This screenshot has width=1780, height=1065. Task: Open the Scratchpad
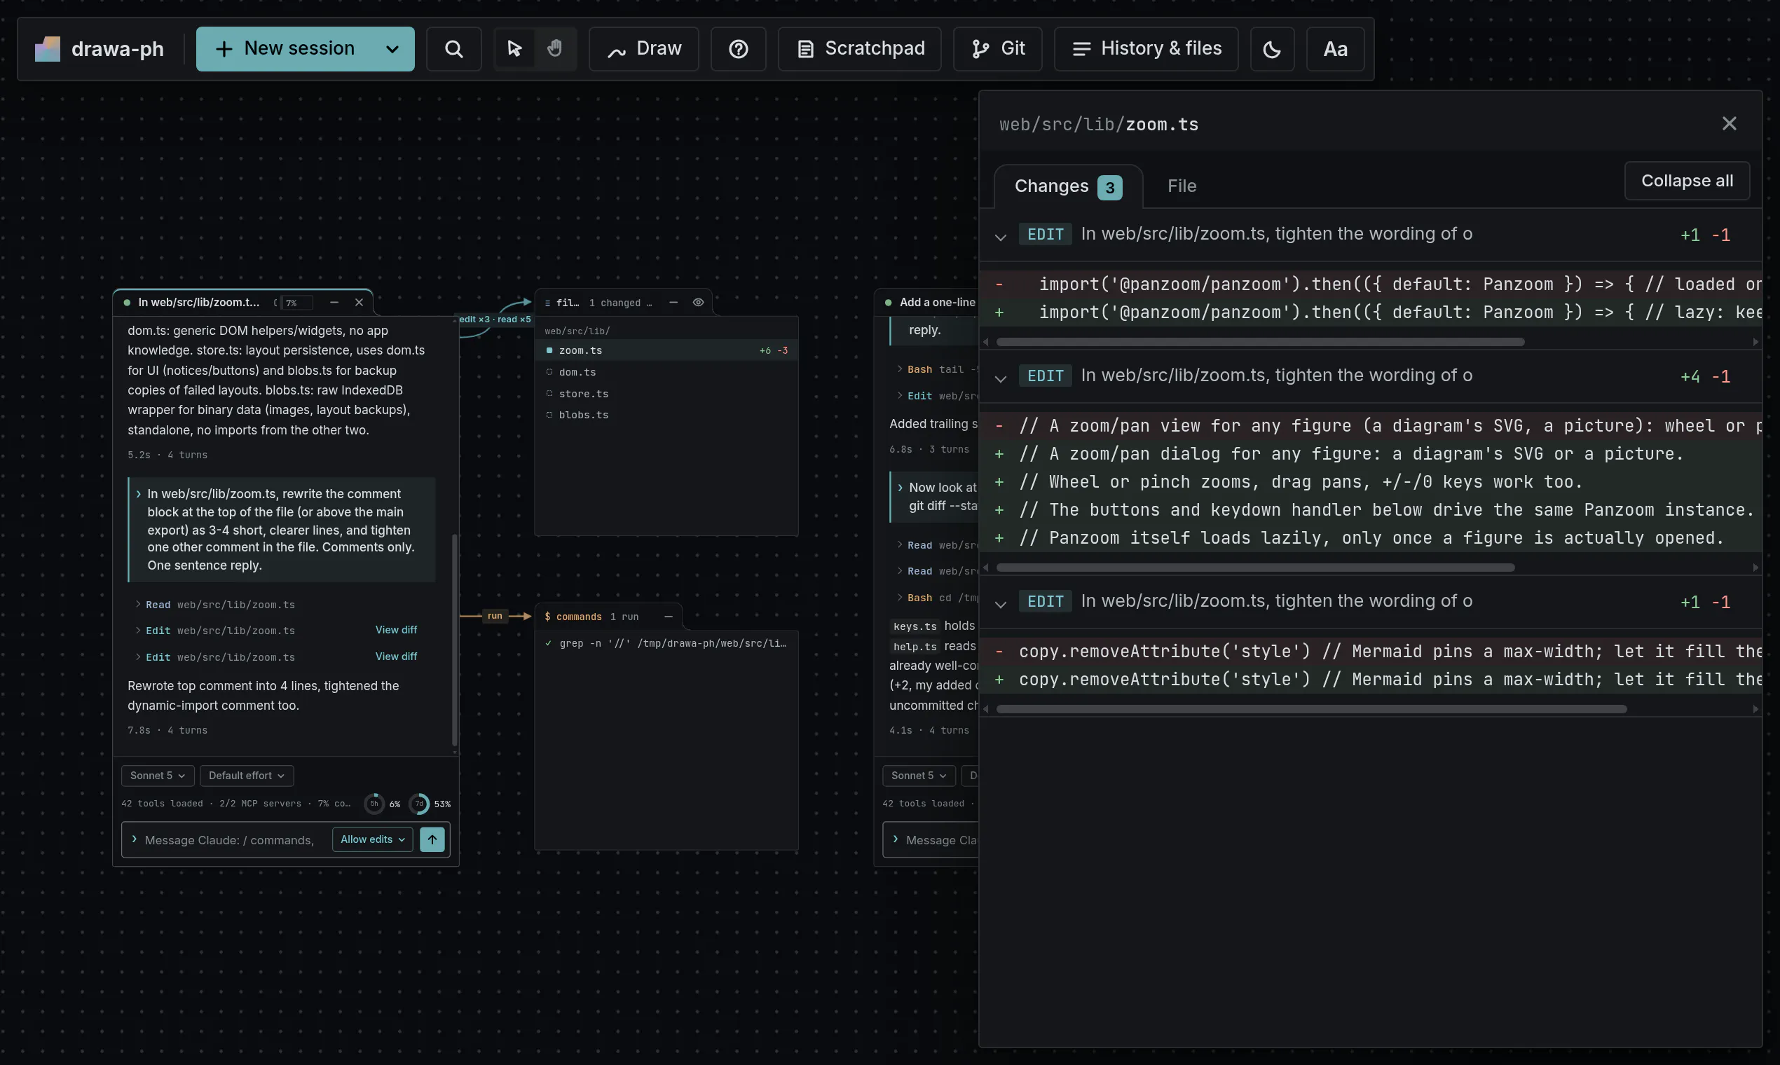(859, 49)
